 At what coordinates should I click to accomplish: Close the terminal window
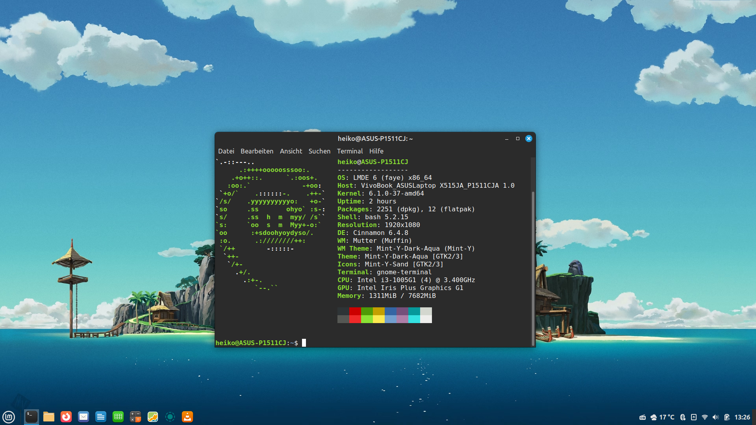point(529,139)
